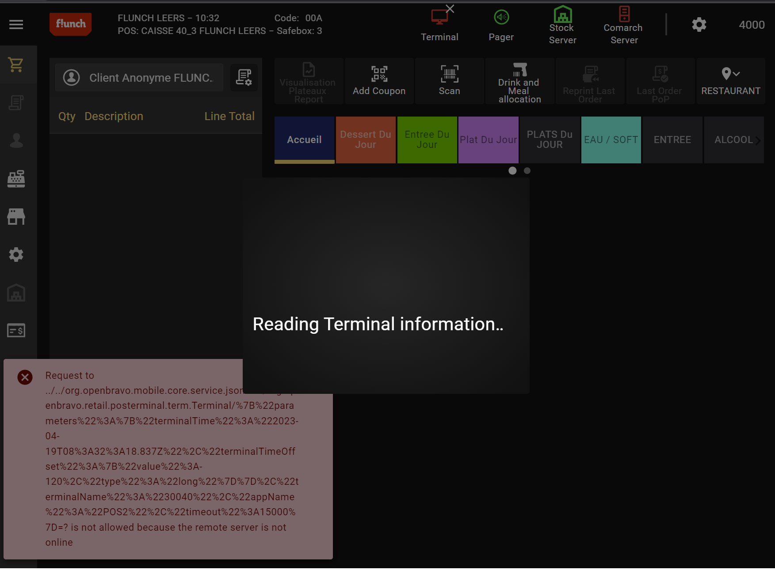The height and width of the screenshot is (570, 775).
Task: Expand more categories with right chevron
Action: (758, 140)
